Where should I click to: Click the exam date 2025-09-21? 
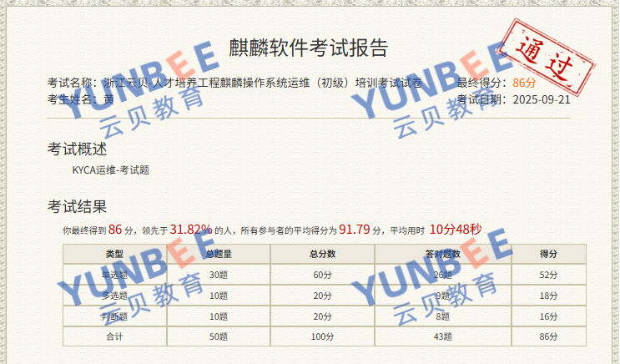click(x=540, y=99)
